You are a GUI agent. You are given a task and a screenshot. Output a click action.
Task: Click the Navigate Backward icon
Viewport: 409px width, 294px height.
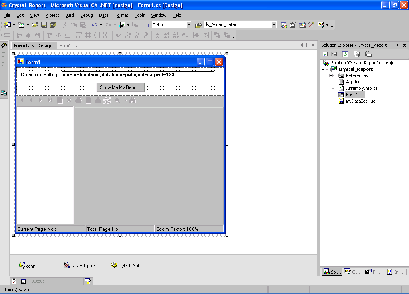pyautogui.click(x=122, y=25)
